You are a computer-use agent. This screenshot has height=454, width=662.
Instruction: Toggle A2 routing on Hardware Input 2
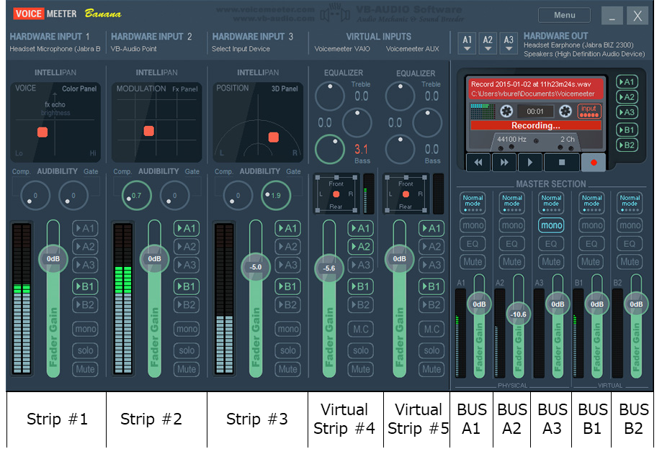point(187,247)
